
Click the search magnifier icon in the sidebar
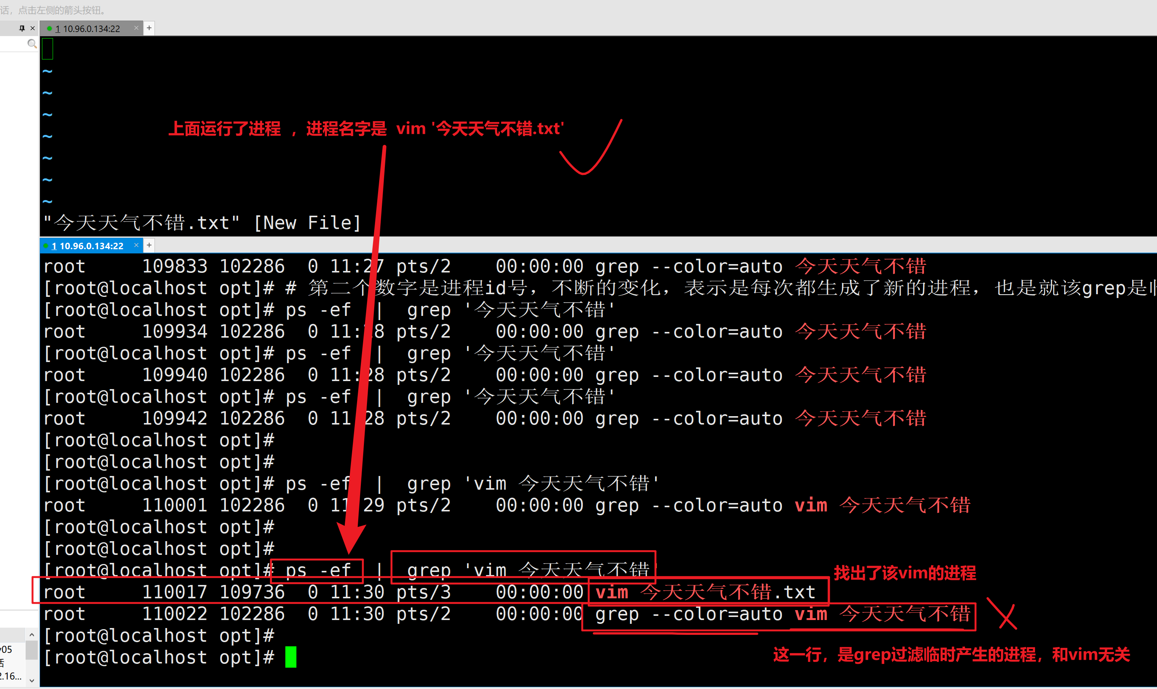click(32, 44)
